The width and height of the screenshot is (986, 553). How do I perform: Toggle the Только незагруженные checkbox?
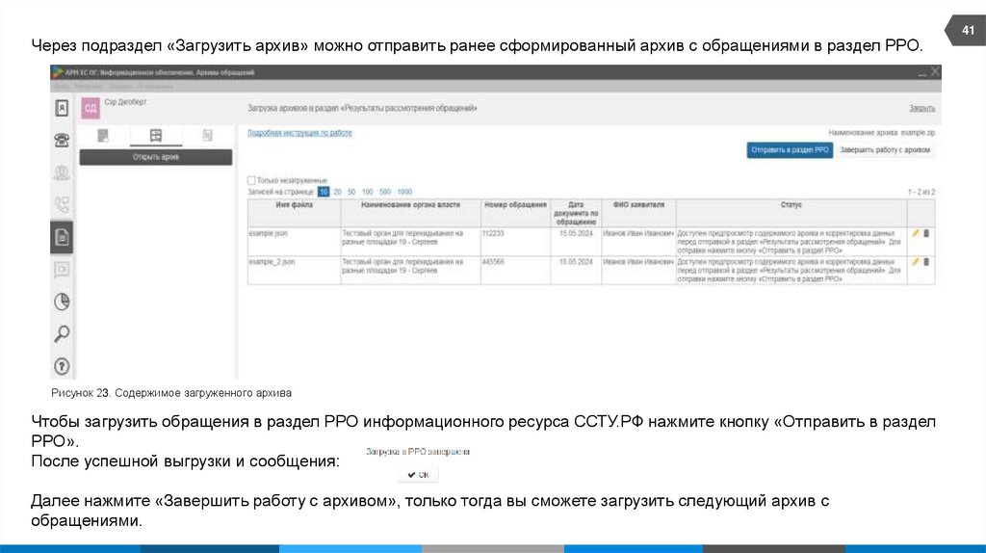tap(251, 180)
